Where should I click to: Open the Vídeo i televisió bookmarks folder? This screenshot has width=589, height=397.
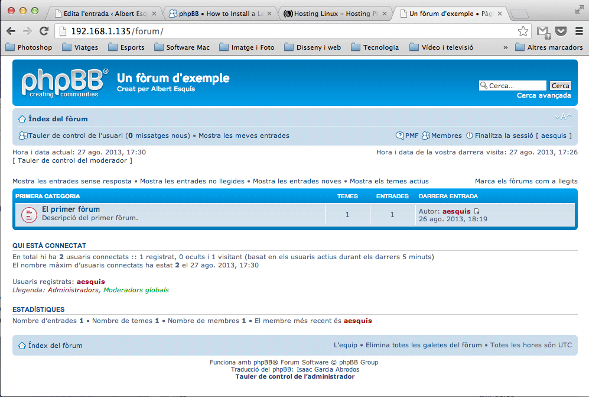pos(441,47)
